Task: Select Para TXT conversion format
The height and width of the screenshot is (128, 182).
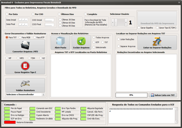Action: pyautogui.click(x=7, y=37)
